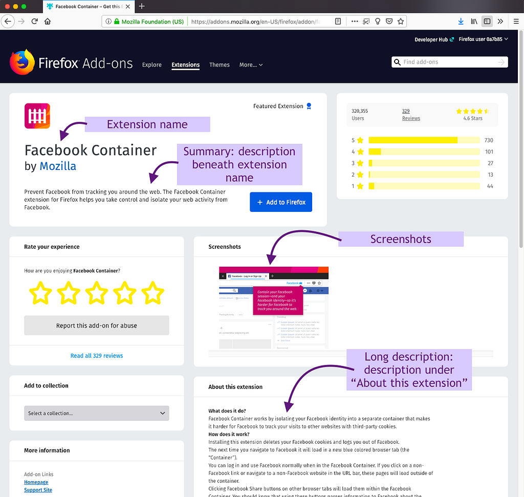Go back to the previous page

tap(8, 21)
